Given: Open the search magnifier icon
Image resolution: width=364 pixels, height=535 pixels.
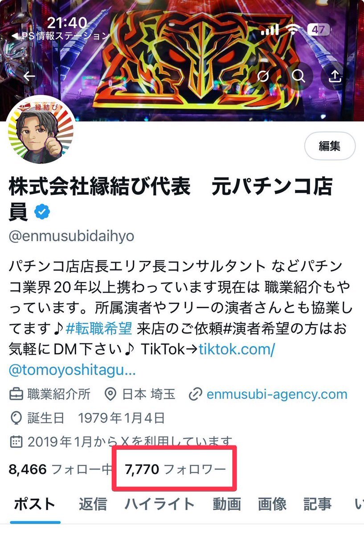Looking at the screenshot, I should click(x=298, y=76).
